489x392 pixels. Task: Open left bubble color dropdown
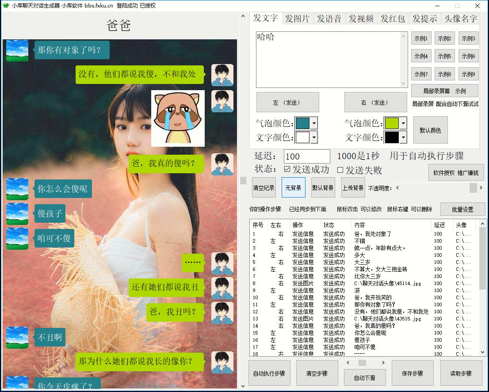click(314, 123)
